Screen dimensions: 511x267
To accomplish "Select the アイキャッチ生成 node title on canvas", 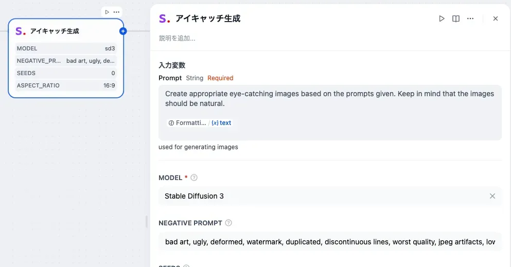I will pyautogui.click(x=55, y=31).
